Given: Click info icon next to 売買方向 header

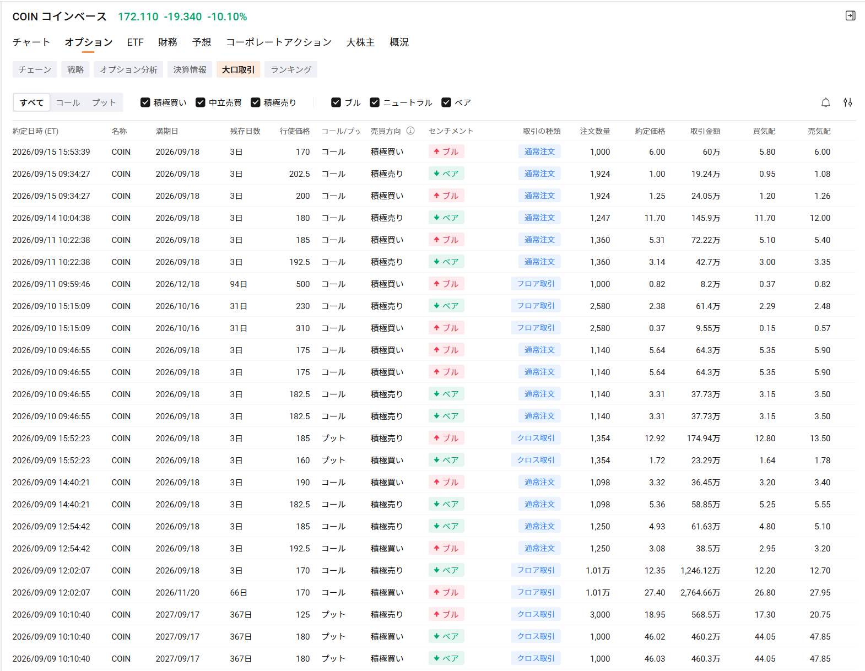Looking at the screenshot, I should pos(410,131).
